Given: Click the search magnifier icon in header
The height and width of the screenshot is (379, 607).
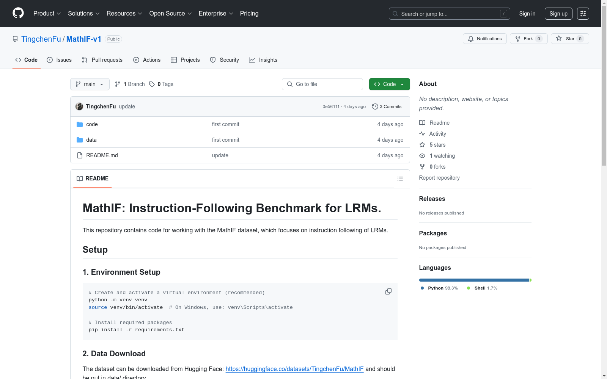Looking at the screenshot, I should coord(395,14).
